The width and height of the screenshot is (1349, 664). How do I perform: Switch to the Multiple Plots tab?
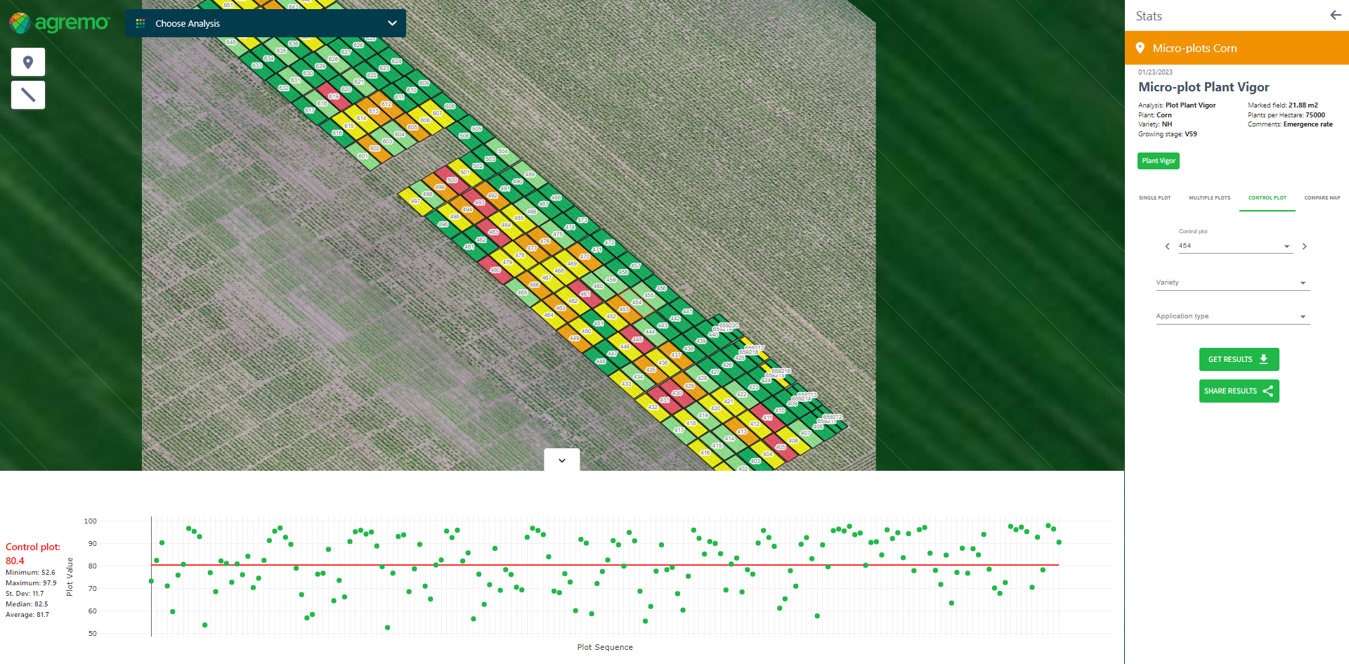(1209, 198)
